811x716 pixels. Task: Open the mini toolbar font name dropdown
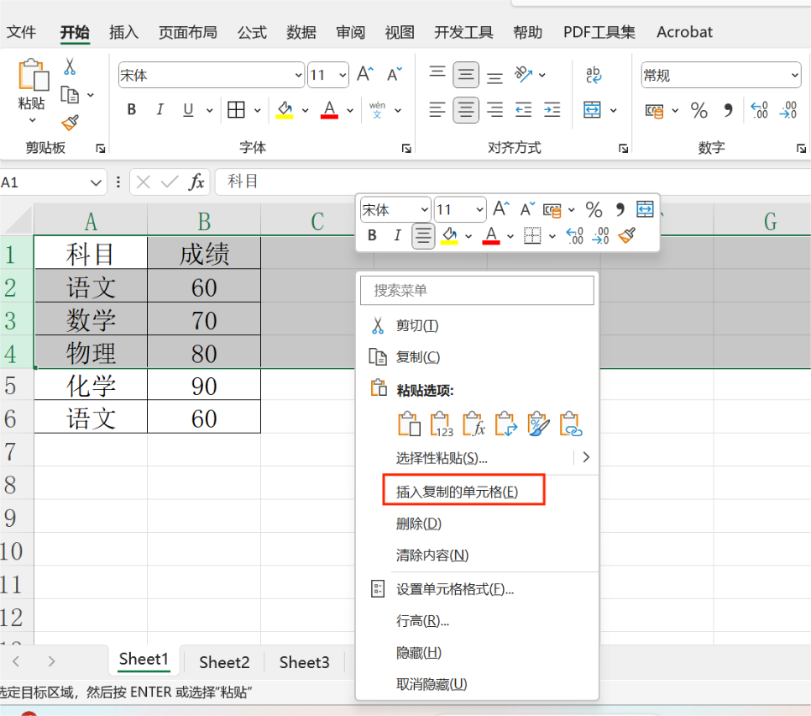[x=424, y=210]
